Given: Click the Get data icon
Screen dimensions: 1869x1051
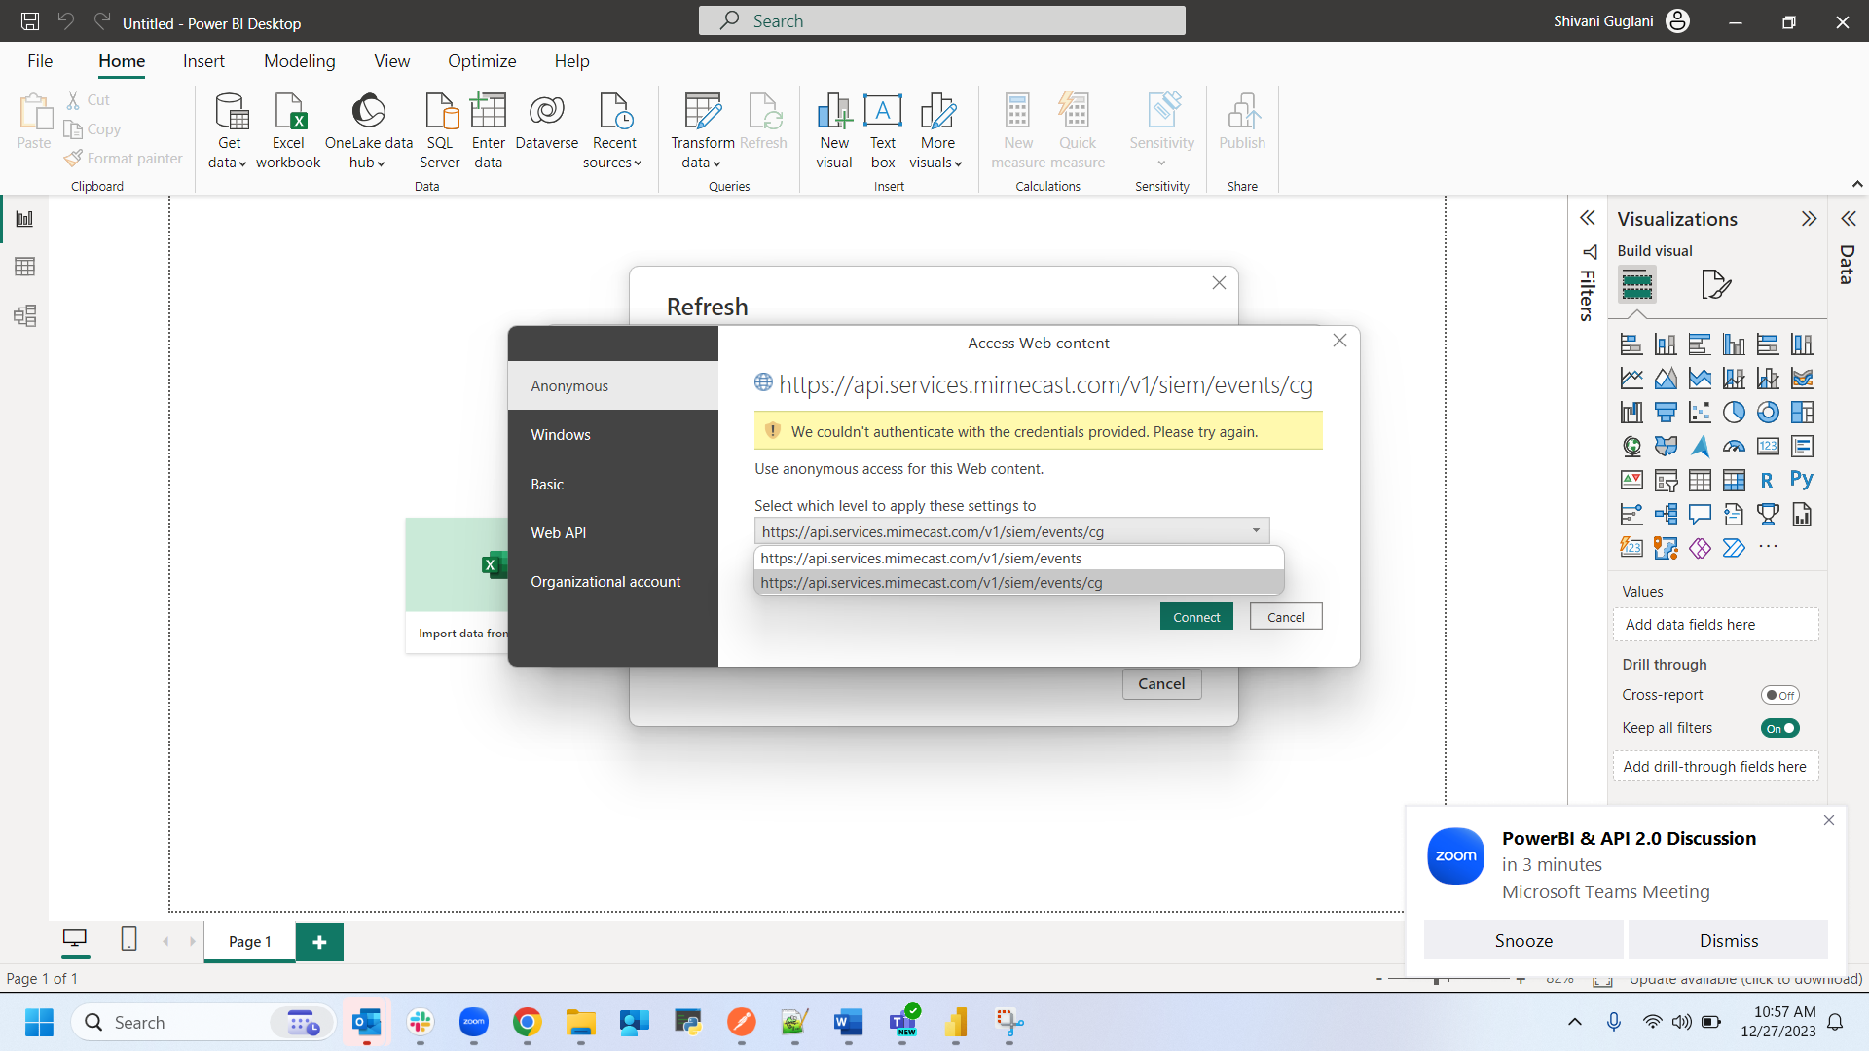Looking at the screenshot, I should tap(230, 113).
